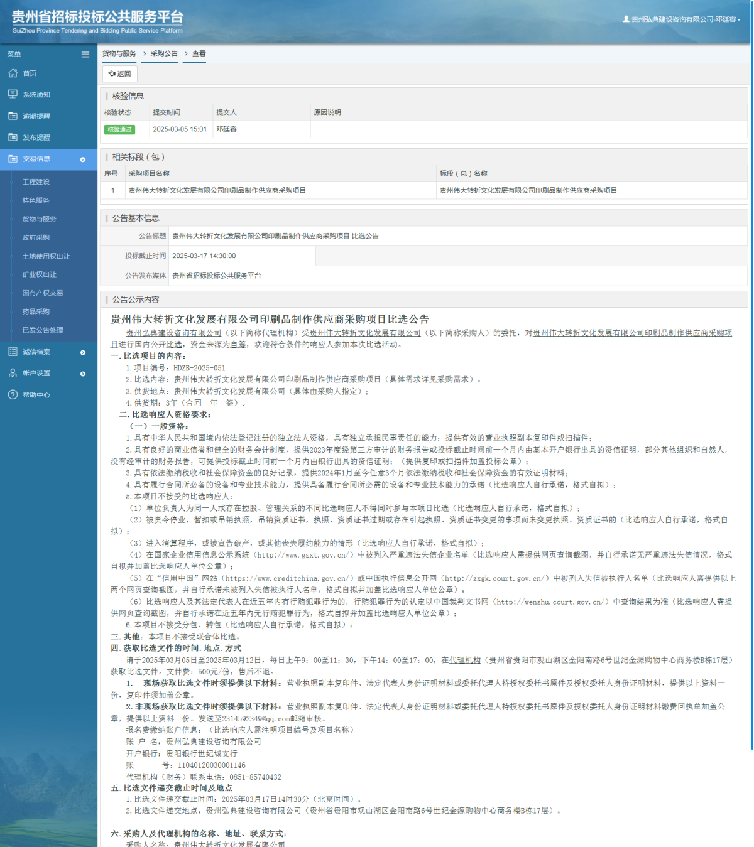Click the 系统通知 notifications icon
The width and height of the screenshot is (754, 847).
point(13,94)
